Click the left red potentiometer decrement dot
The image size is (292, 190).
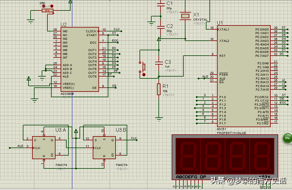(x=44, y=6)
